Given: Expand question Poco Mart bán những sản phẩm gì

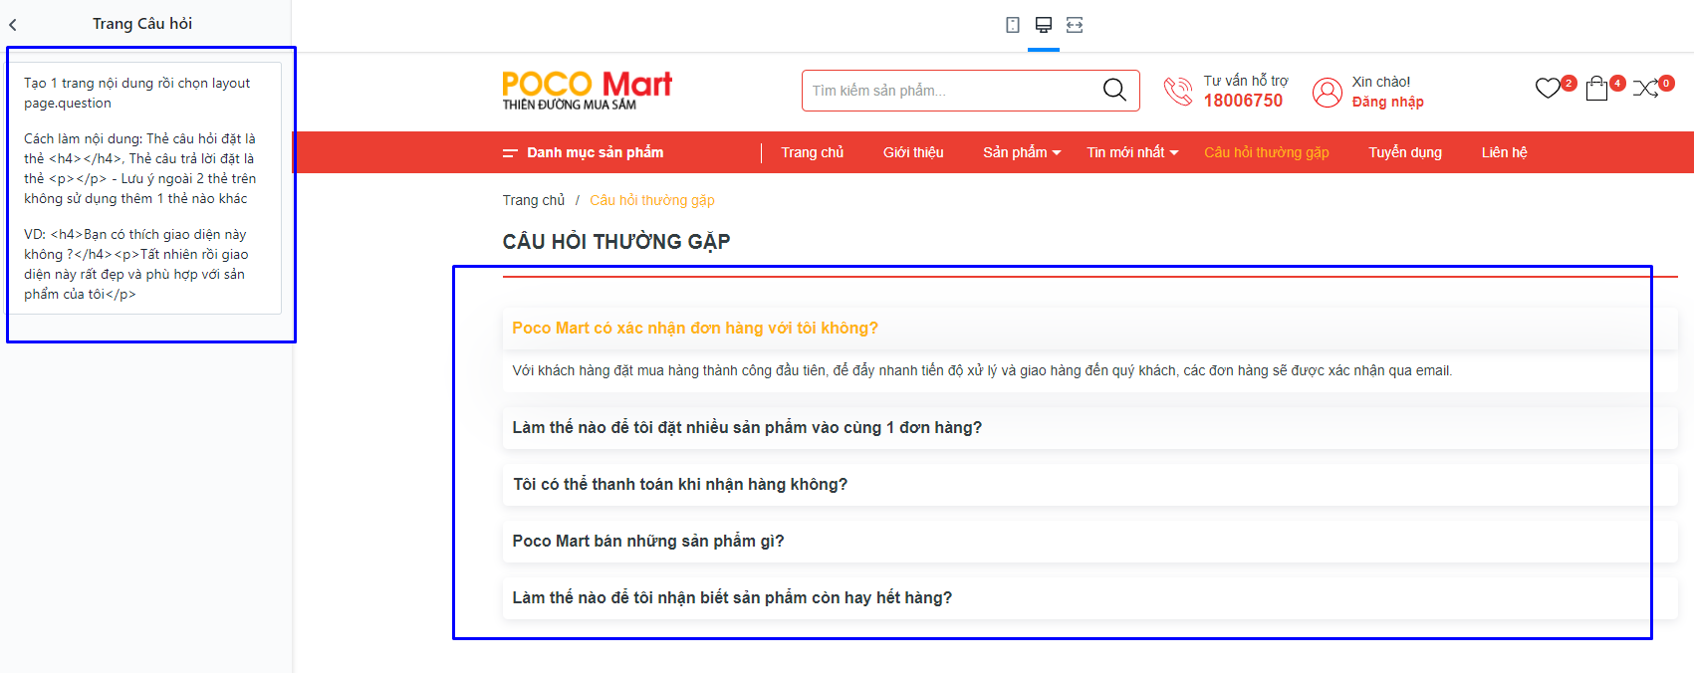Looking at the screenshot, I should (1089, 542).
